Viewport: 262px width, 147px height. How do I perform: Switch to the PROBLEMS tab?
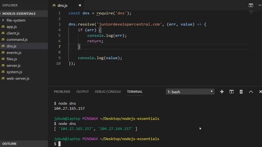62,91
